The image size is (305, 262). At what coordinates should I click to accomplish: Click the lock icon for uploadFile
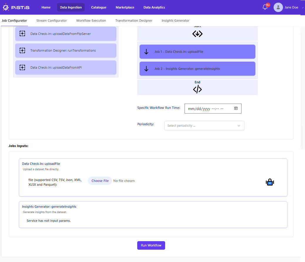pos(270,182)
